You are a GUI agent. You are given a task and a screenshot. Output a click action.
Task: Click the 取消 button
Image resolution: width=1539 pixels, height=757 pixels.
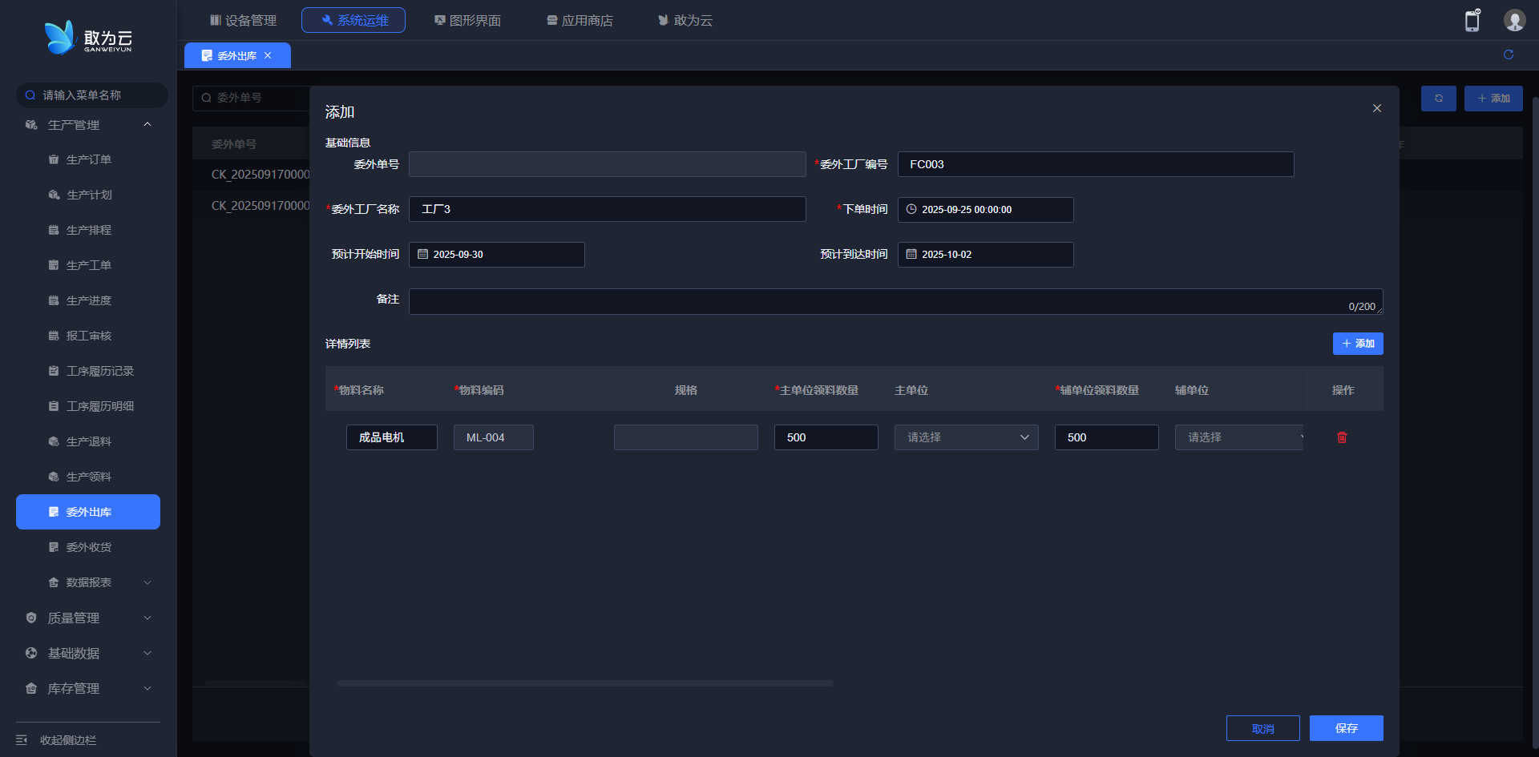click(x=1262, y=728)
